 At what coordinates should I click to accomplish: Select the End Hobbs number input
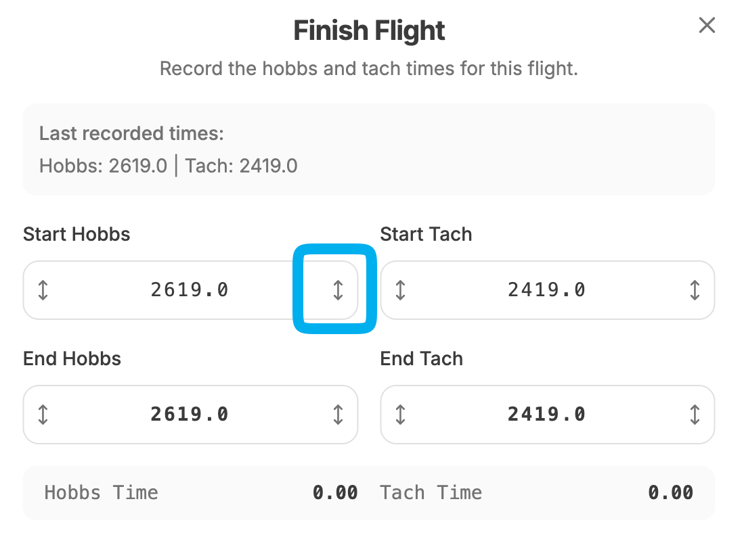(x=190, y=415)
